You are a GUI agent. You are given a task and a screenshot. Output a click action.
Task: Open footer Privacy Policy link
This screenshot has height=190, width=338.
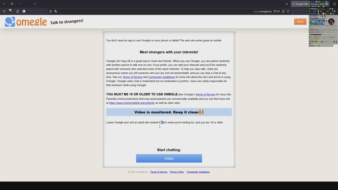pyautogui.click(x=177, y=172)
